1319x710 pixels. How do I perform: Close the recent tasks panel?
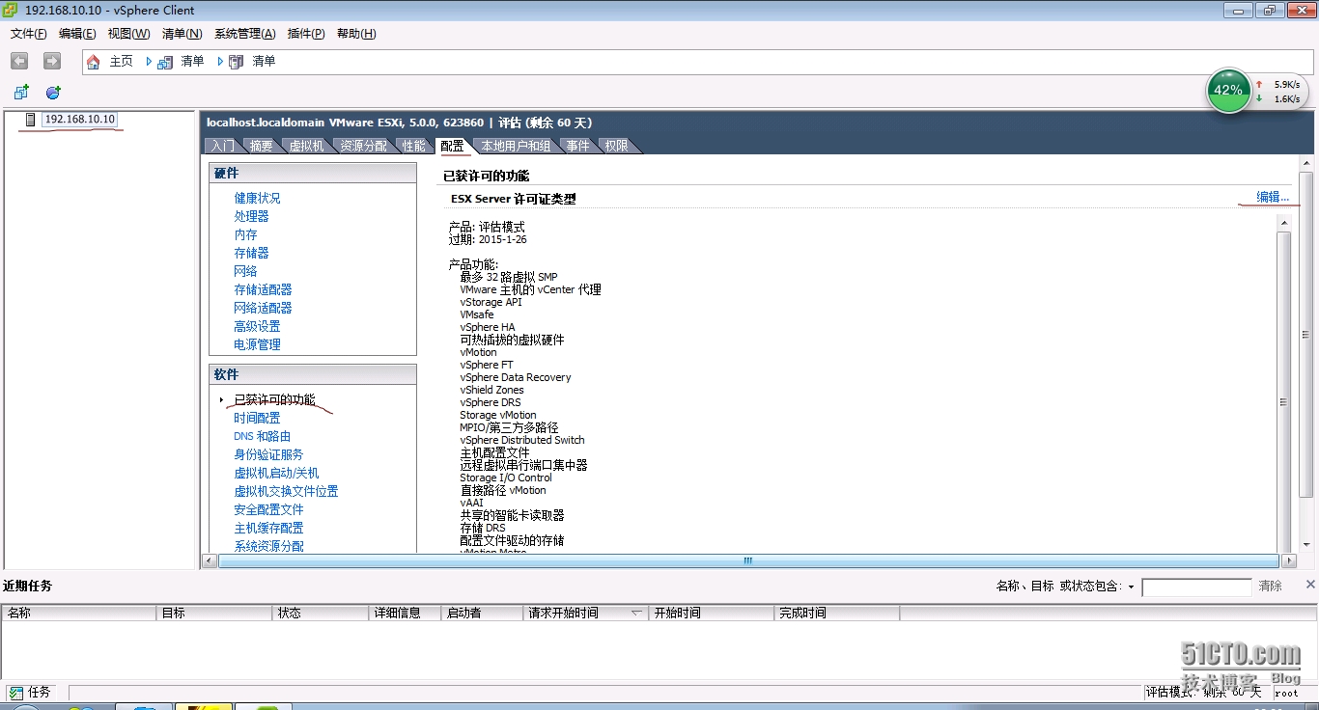point(1310,585)
